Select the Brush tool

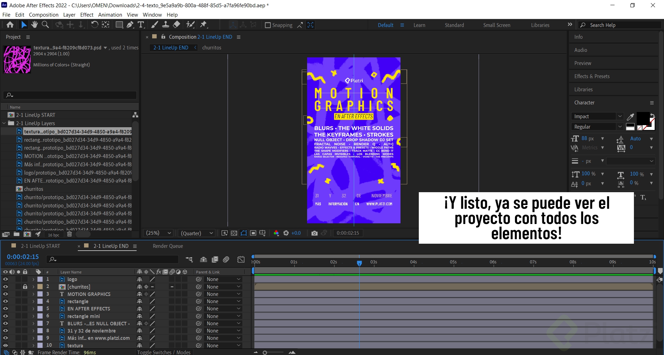point(154,25)
